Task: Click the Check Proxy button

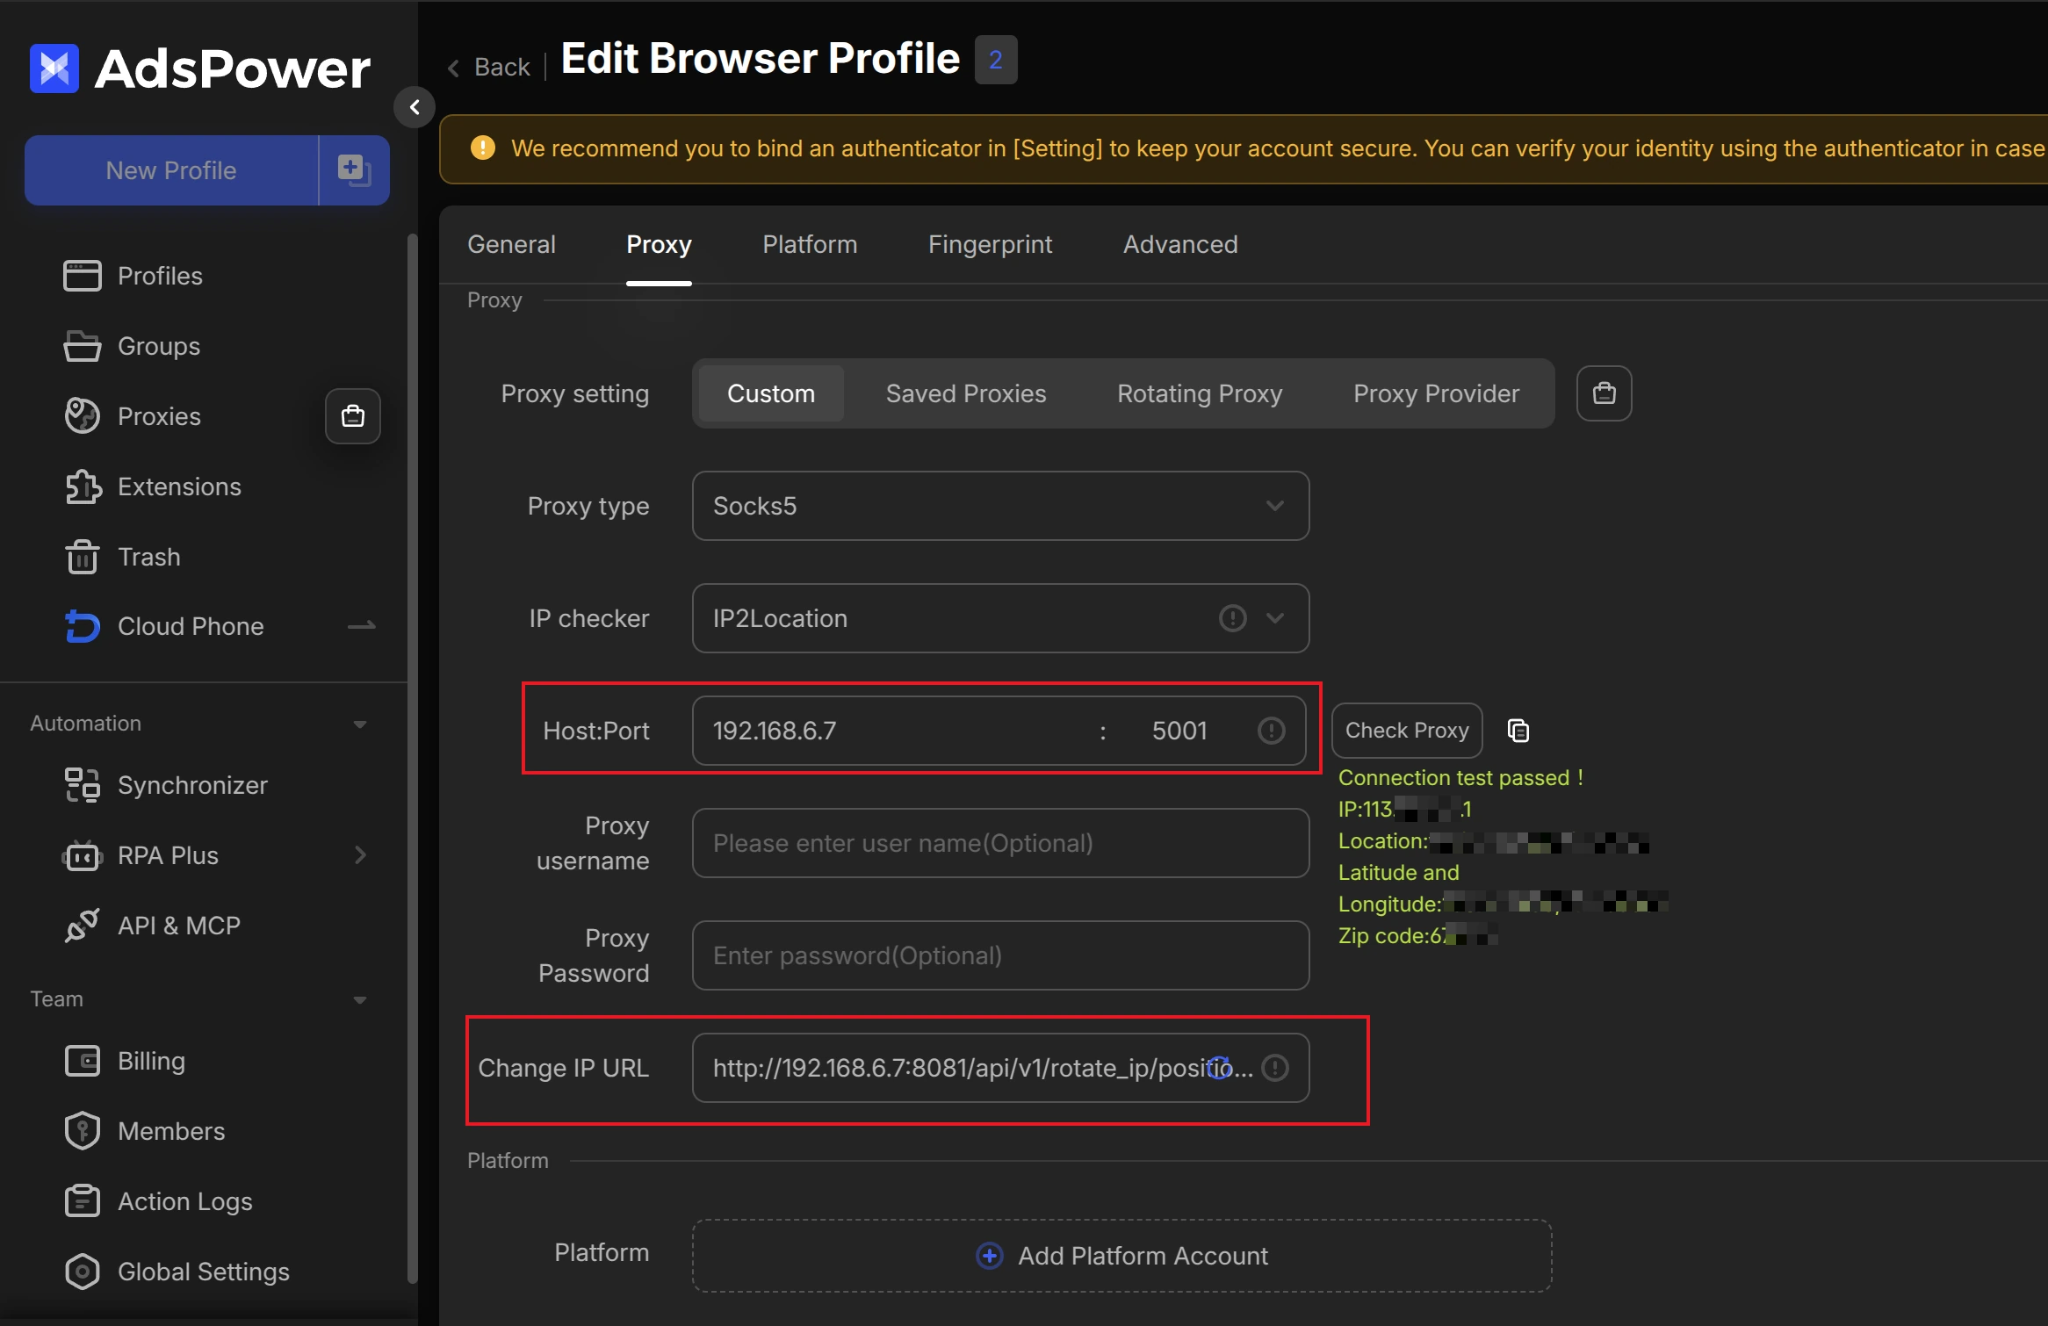Action: pos(1407,731)
